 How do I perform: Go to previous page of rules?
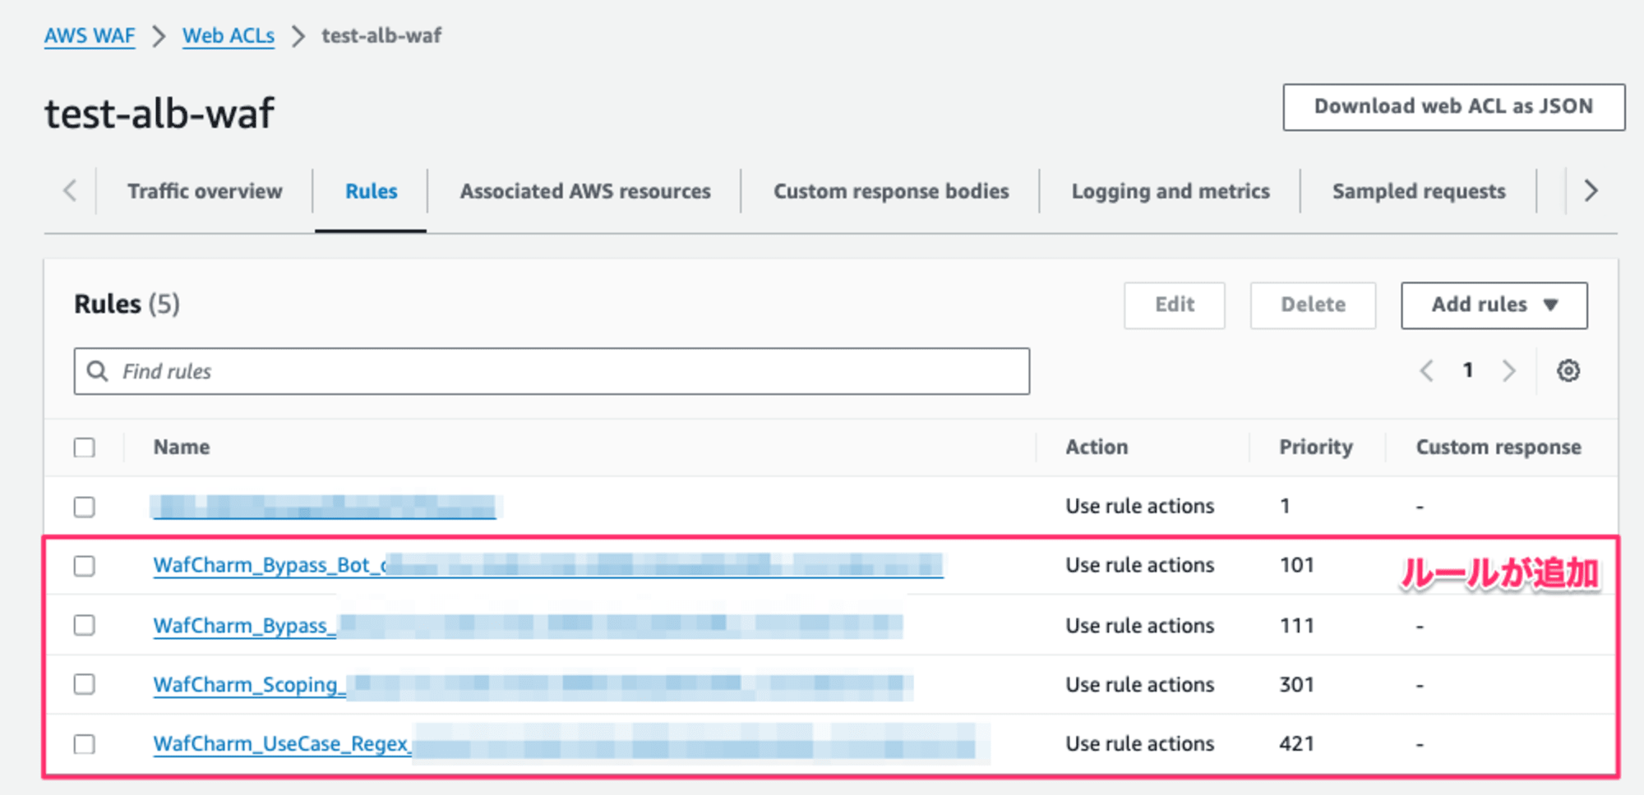coord(1426,371)
